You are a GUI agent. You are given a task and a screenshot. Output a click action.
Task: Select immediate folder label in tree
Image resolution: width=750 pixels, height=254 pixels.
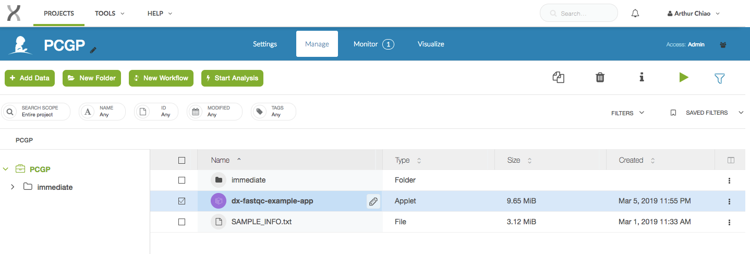pos(55,187)
